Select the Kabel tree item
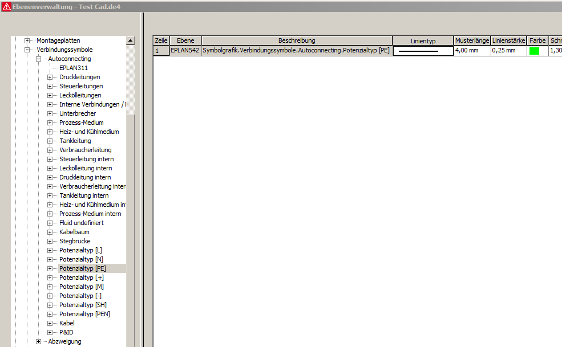Viewport: 562px width, 347px height. (67, 323)
